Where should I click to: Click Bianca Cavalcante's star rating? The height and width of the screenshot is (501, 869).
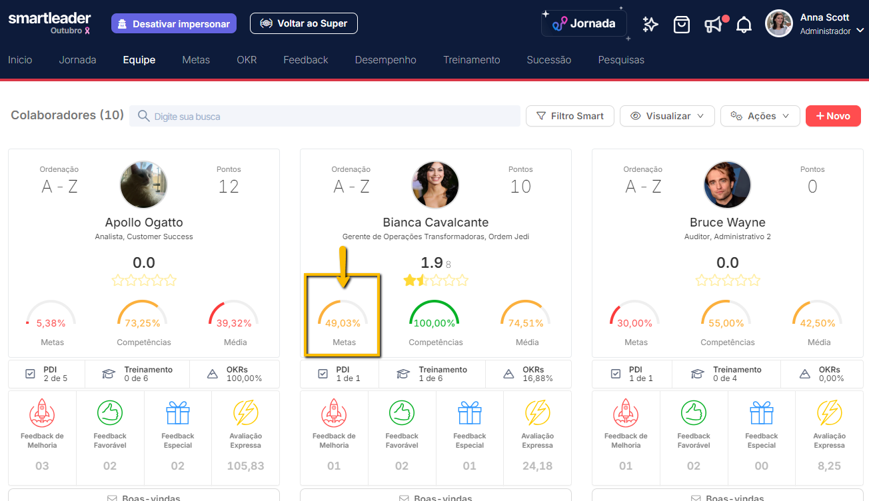click(x=436, y=280)
